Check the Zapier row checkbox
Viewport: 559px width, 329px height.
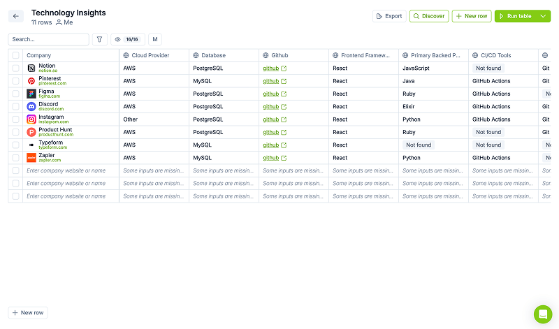click(15, 158)
